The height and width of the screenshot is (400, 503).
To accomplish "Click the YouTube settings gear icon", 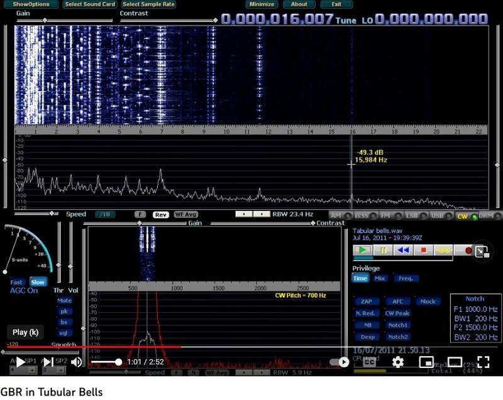I will 397,362.
